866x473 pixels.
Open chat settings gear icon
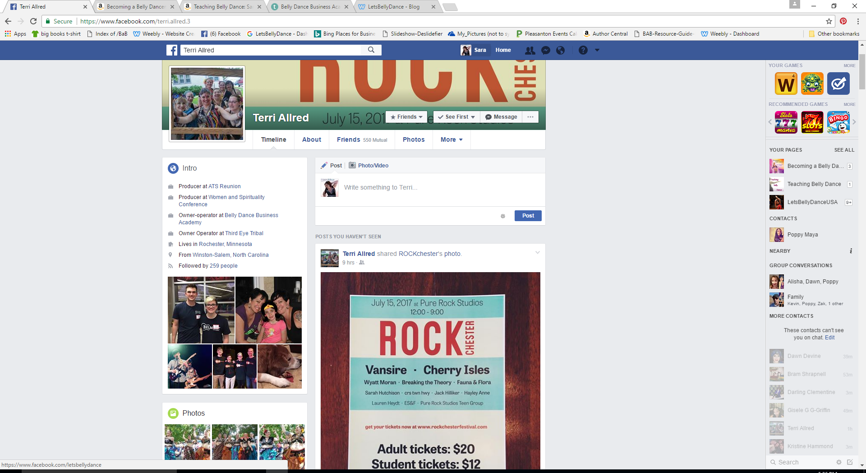[838, 462]
